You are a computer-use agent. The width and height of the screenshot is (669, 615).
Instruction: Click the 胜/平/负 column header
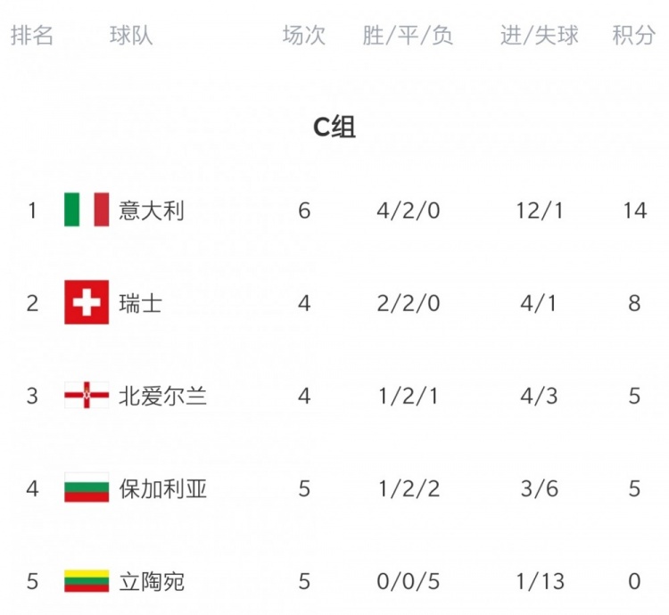coord(408,35)
